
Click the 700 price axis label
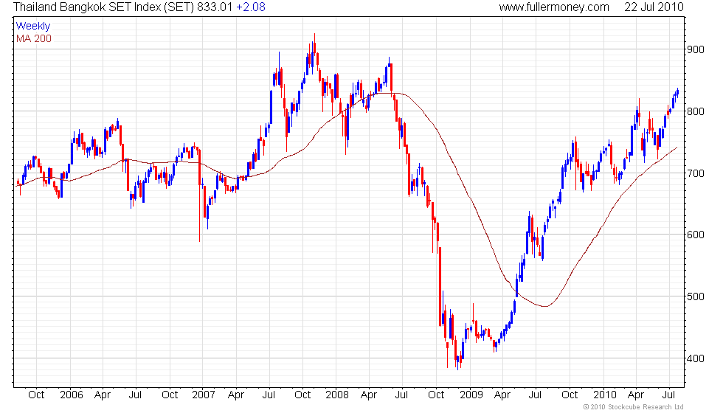tap(695, 174)
